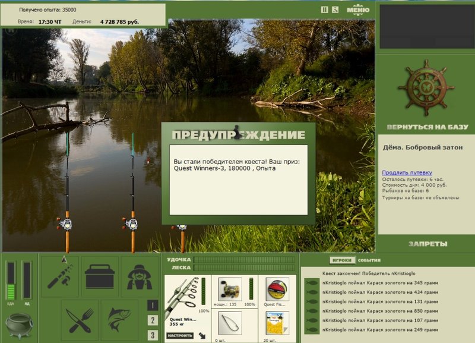Select rod slot 1

(153, 306)
